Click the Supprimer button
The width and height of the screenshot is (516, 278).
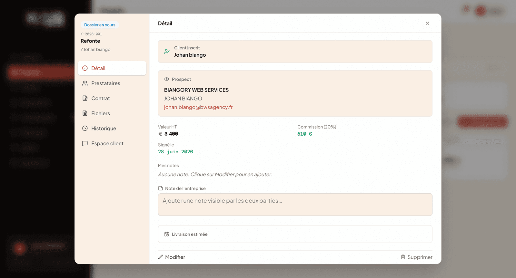coord(416,257)
